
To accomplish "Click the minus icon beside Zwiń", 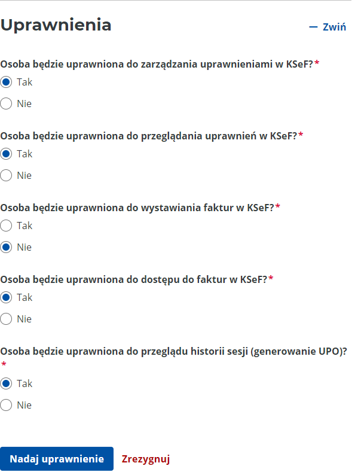I will [313, 27].
